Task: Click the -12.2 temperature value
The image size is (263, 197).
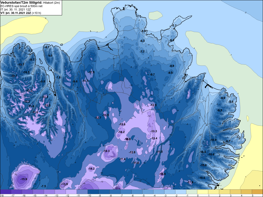Action: point(27,101)
